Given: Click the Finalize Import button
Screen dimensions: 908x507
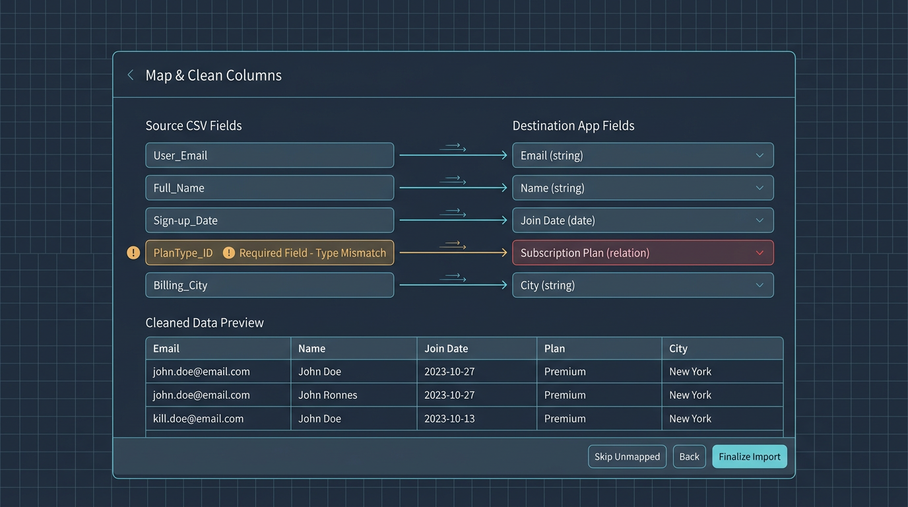Looking at the screenshot, I should click(749, 456).
